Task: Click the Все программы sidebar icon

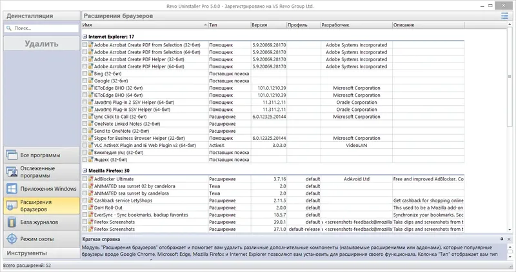Action: coord(12,155)
